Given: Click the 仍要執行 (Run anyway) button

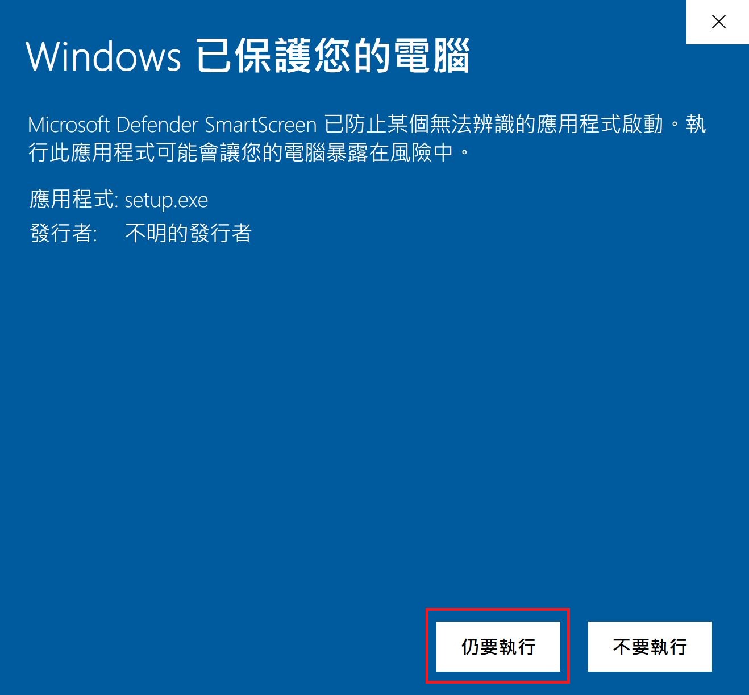Looking at the screenshot, I should 498,647.
